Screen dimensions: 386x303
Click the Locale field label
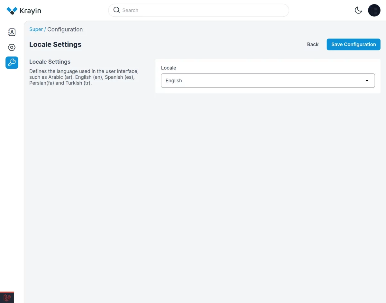coord(169,68)
